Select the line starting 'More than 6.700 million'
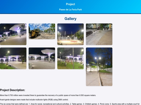The width and height of the screenshot is (141, 105). tap(48, 95)
